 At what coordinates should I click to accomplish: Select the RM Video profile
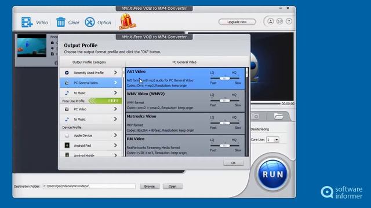pyautogui.click(x=185, y=146)
